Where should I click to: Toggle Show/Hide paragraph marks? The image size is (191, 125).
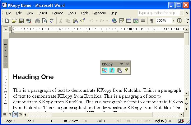click(x=151, y=21)
